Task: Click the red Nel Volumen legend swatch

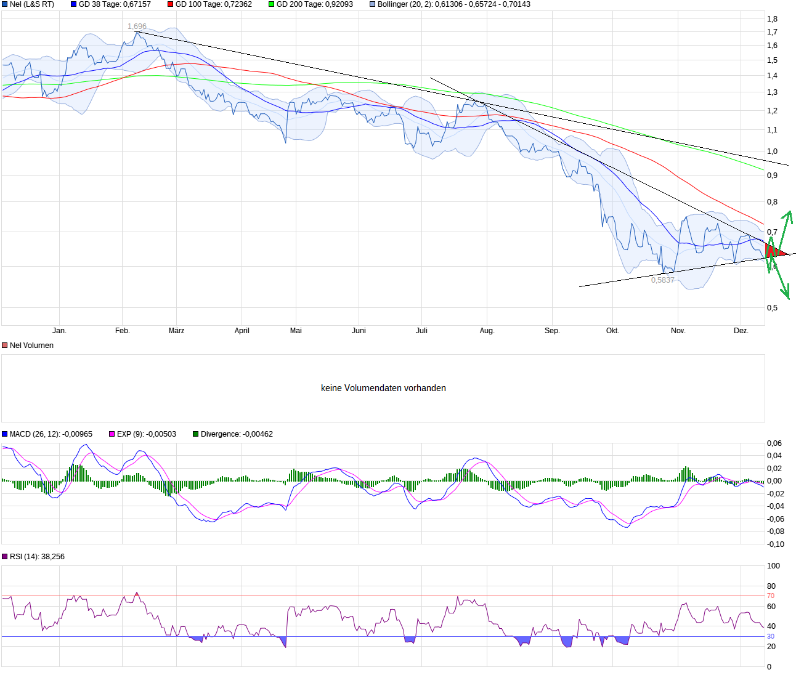Action: 5,346
